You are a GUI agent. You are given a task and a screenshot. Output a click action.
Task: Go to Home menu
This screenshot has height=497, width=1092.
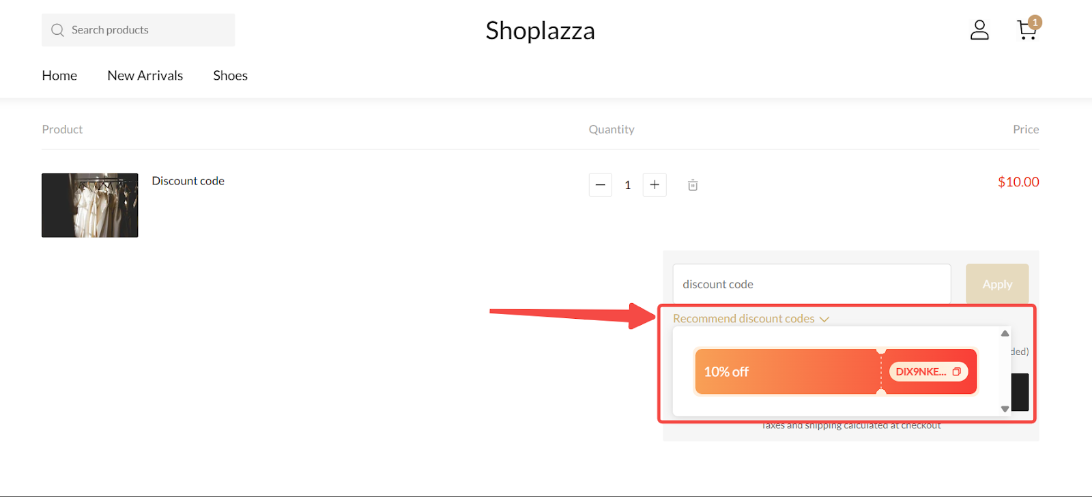coord(59,76)
